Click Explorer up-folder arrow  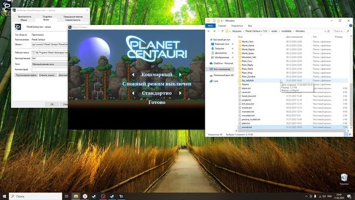(222, 31)
